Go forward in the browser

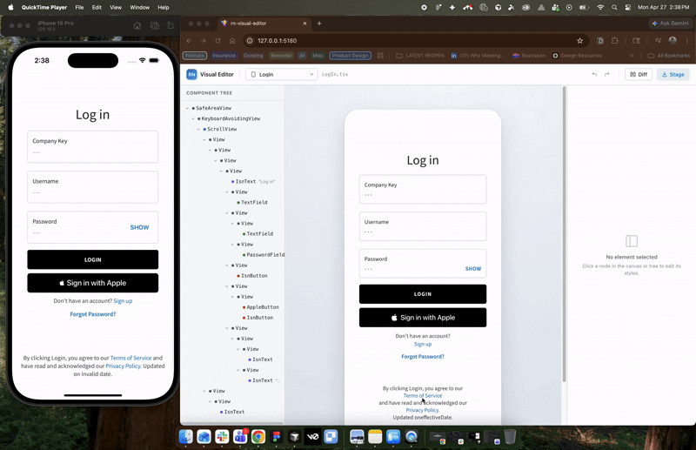[x=204, y=40]
